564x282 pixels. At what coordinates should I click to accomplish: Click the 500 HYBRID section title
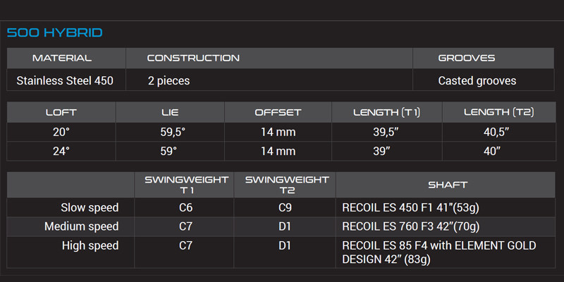point(54,32)
